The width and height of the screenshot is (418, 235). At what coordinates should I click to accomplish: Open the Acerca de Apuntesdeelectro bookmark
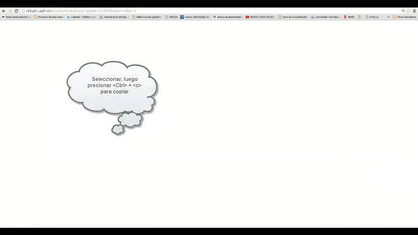pyautogui.click(x=228, y=17)
